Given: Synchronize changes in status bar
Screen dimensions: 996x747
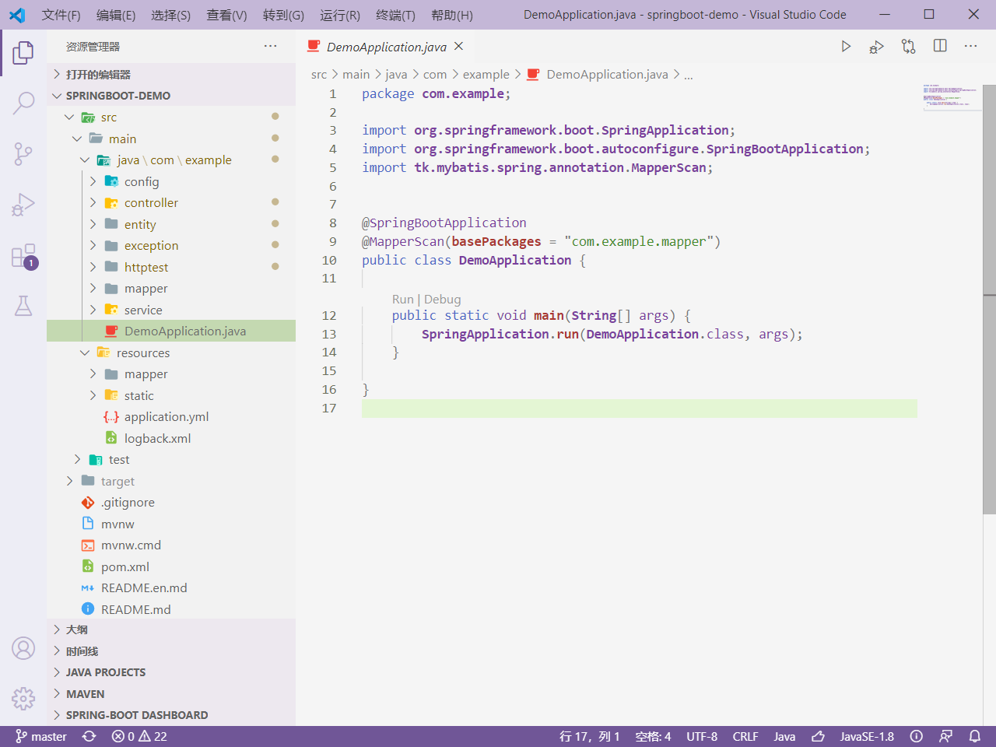Looking at the screenshot, I should (89, 736).
